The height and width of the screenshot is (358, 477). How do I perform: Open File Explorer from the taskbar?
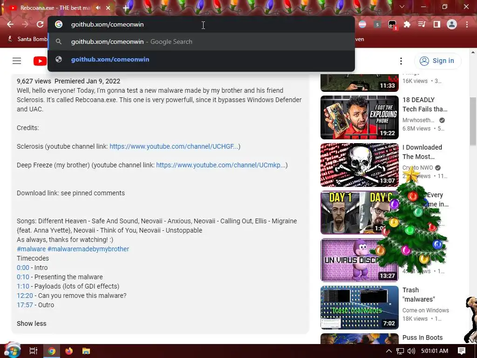[86, 351]
